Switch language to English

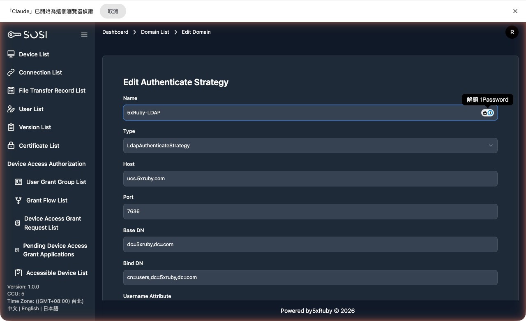pos(30,309)
